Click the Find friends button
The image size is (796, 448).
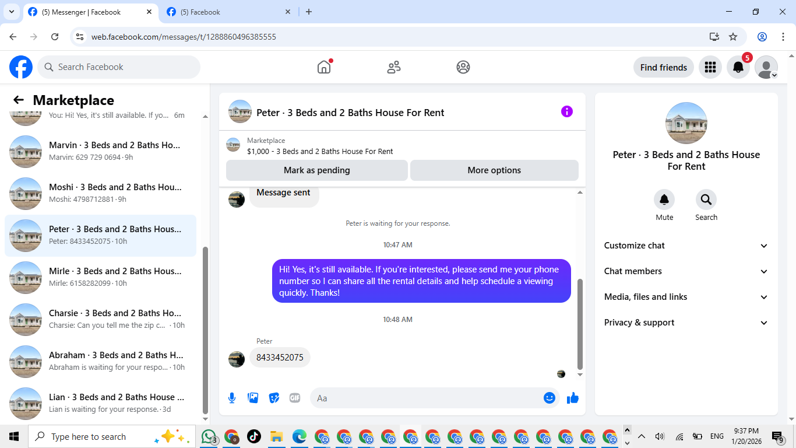click(x=664, y=67)
